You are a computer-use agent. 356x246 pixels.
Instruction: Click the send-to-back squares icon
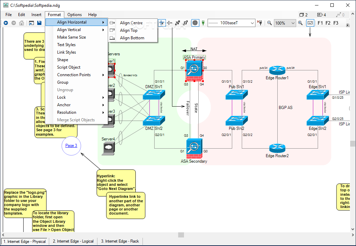[177, 23]
